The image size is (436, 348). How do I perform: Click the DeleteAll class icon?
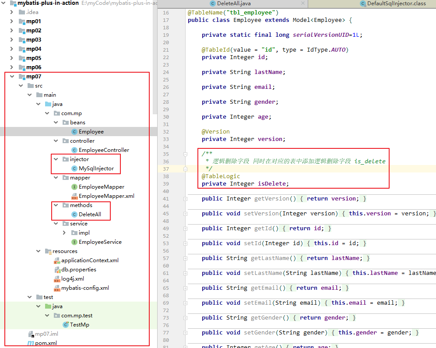click(x=74, y=214)
